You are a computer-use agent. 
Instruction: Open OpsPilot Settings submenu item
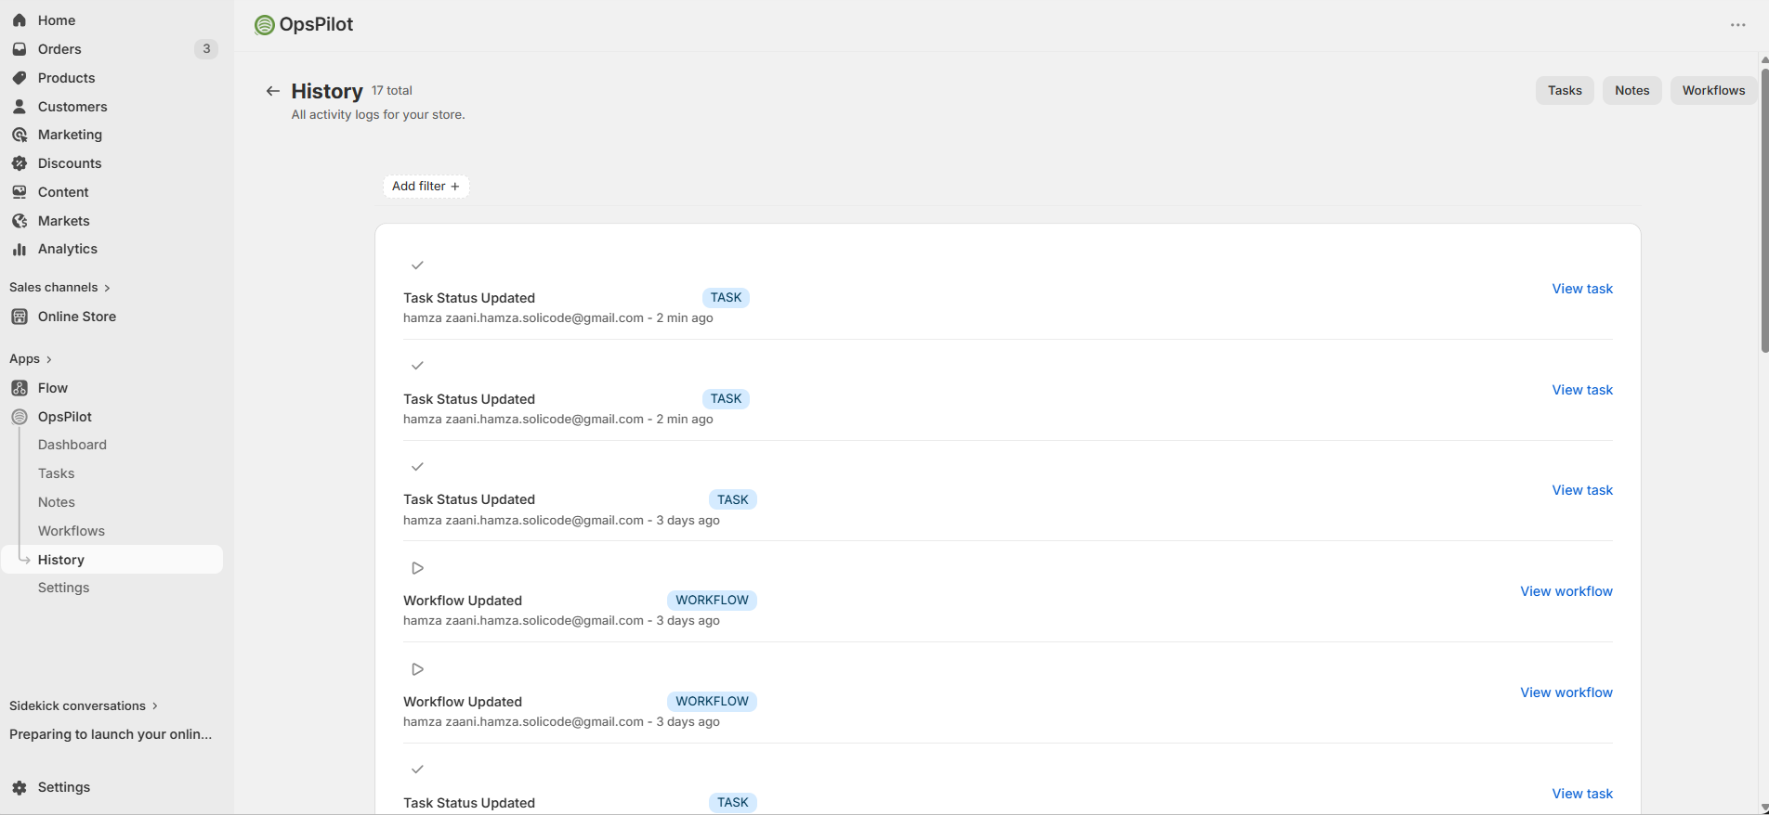tap(64, 588)
